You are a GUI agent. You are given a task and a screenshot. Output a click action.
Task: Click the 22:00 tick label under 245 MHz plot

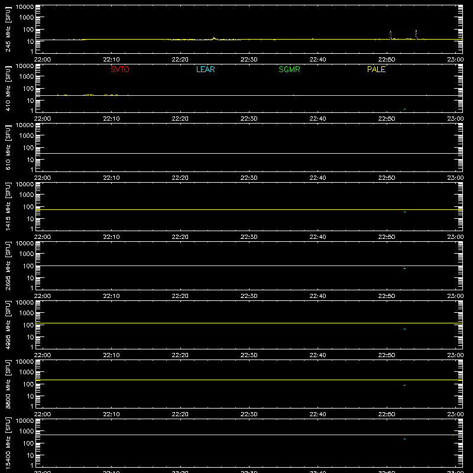click(x=43, y=60)
